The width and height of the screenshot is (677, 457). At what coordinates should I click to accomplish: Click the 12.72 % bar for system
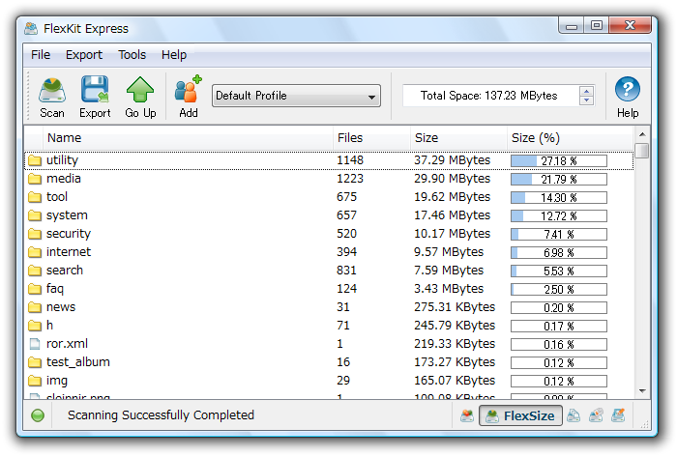tap(559, 216)
